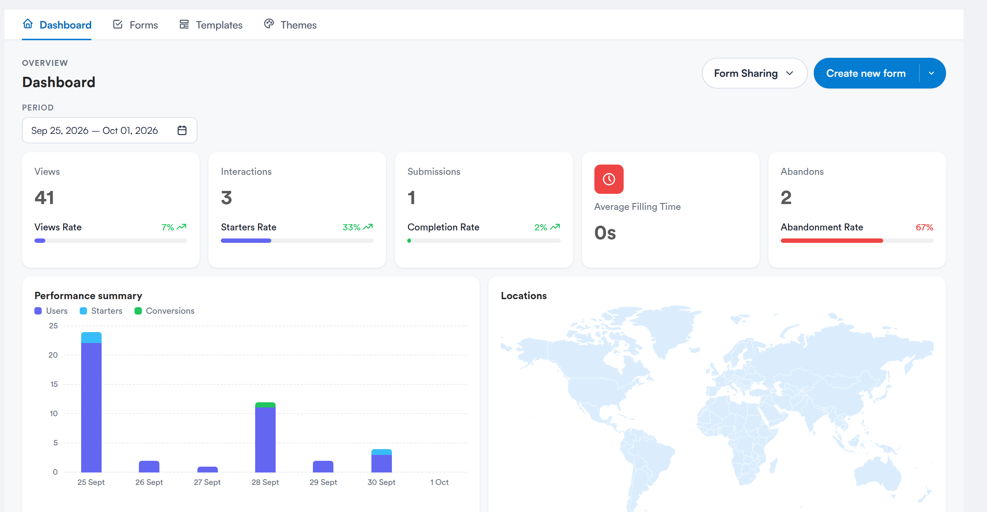Click the Starters Rate trend arrow
Viewport: 987px width, 512px height.
click(368, 227)
